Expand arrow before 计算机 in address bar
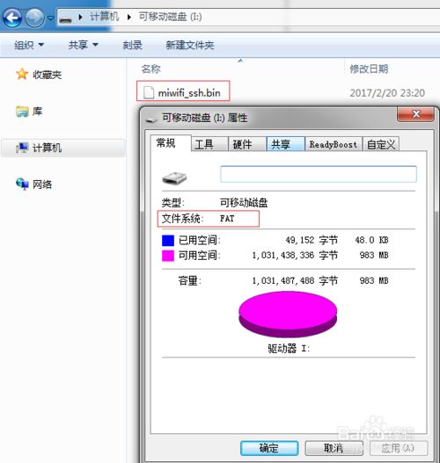This screenshot has width=440, height=463. (x=80, y=17)
